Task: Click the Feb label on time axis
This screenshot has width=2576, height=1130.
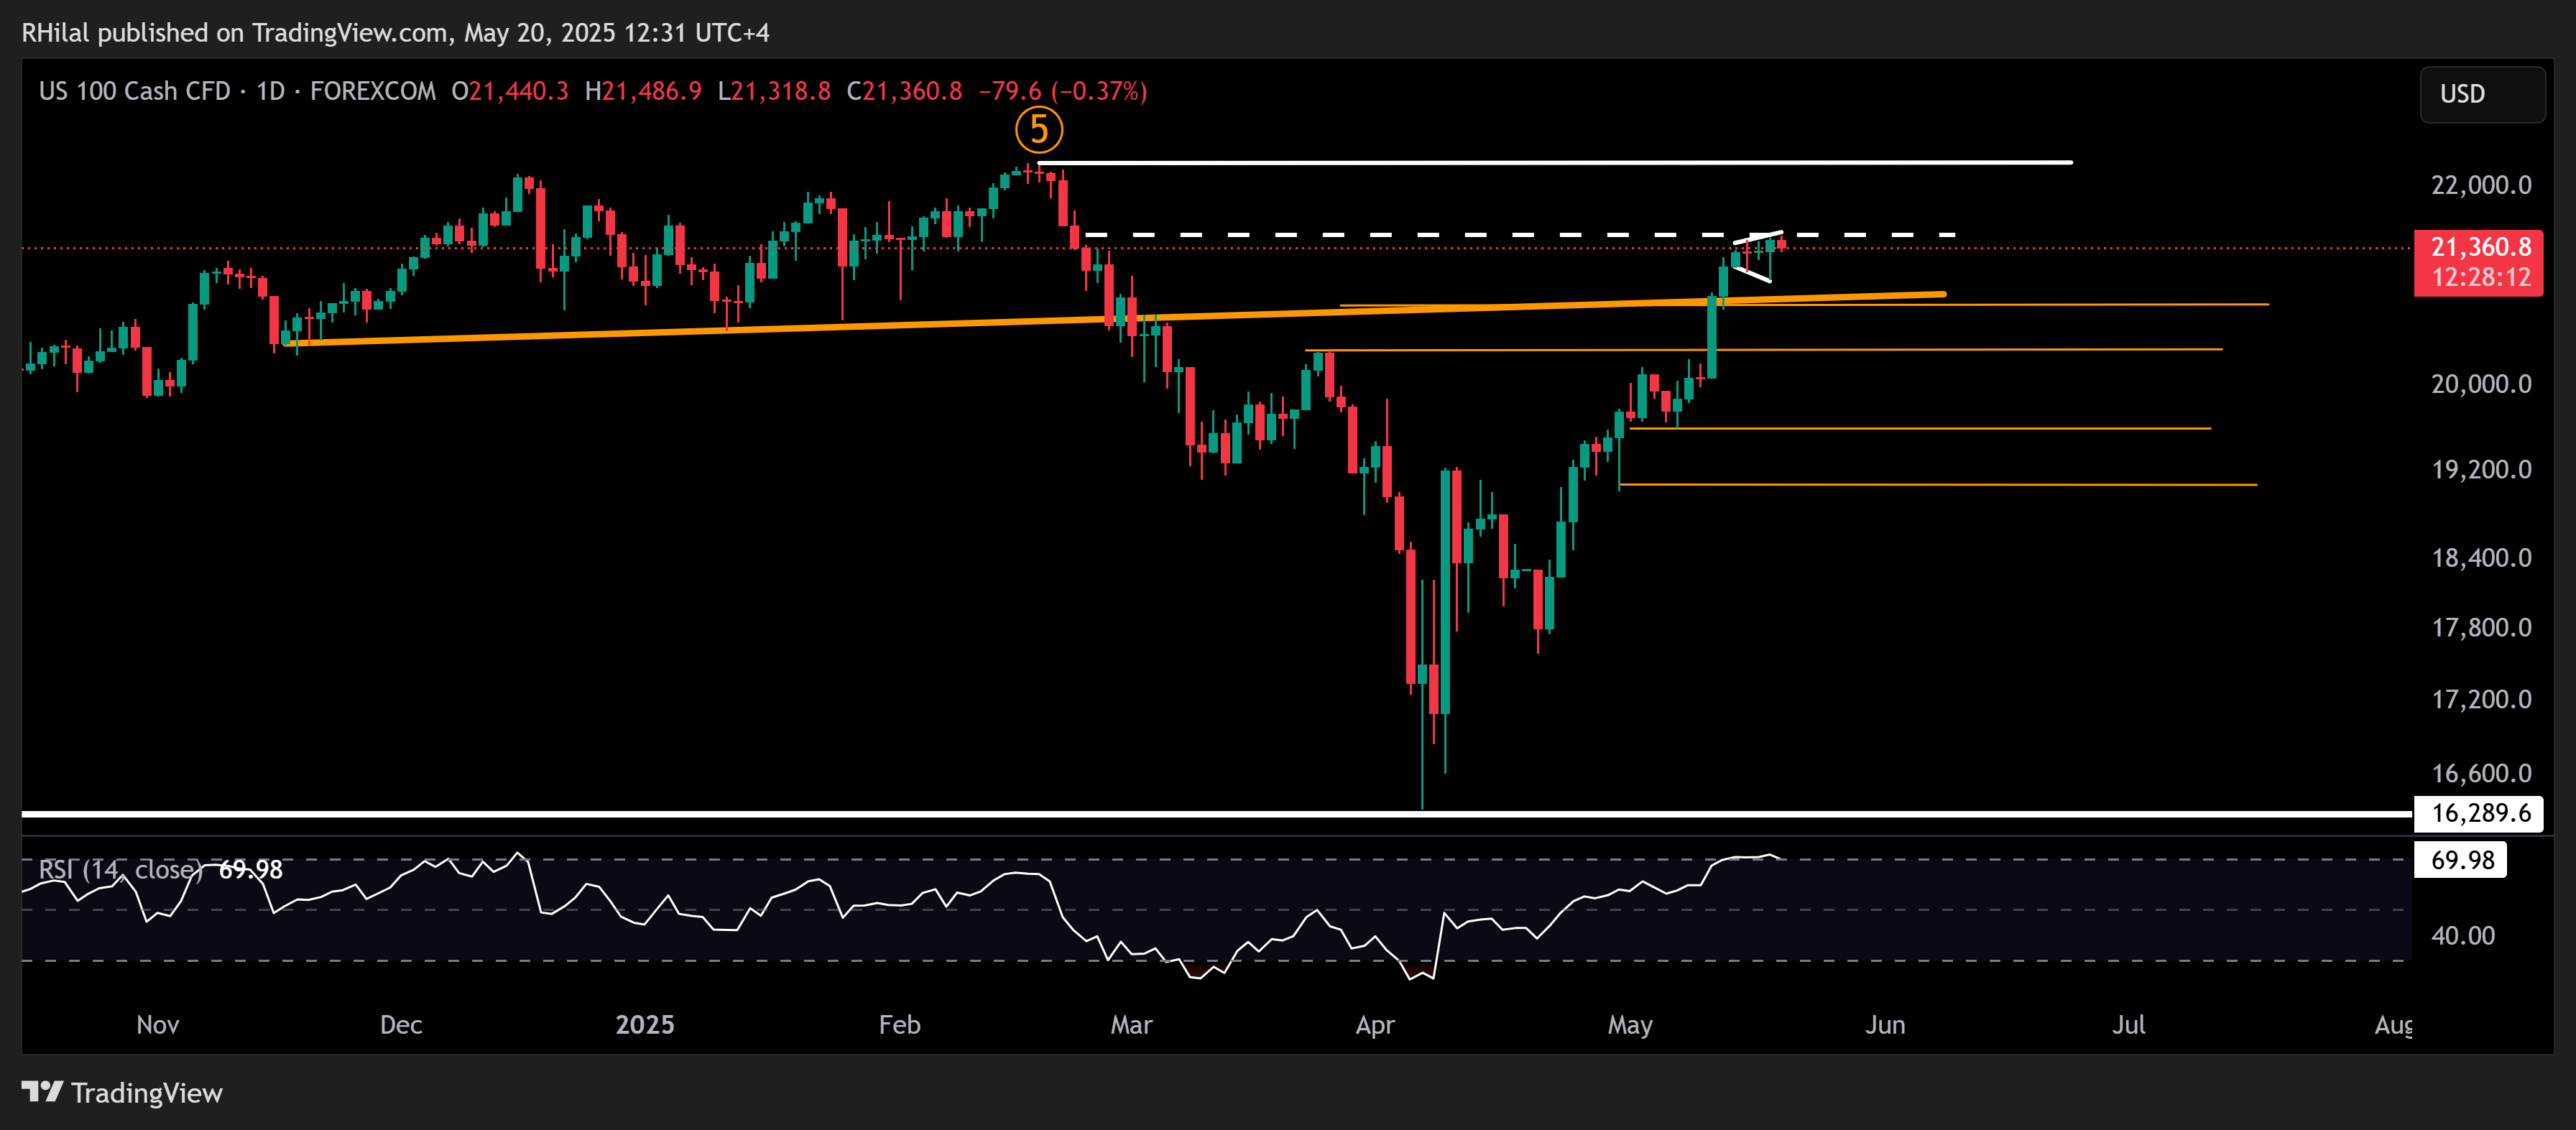Action: (x=900, y=1025)
